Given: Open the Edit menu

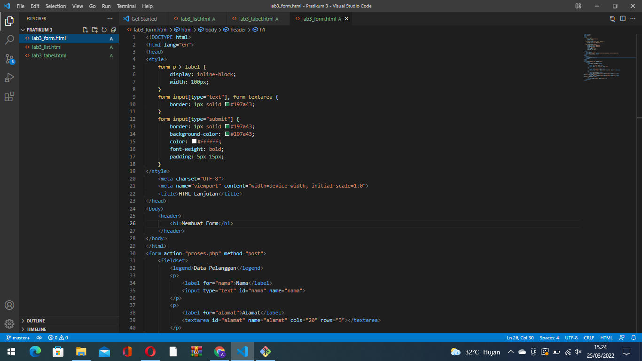Looking at the screenshot, I should tap(35, 6).
